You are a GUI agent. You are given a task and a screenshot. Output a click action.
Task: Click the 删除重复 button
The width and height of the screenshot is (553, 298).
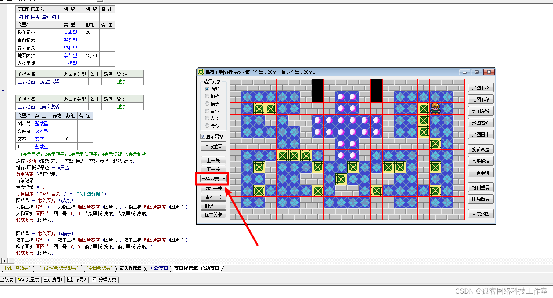tap(481, 199)
